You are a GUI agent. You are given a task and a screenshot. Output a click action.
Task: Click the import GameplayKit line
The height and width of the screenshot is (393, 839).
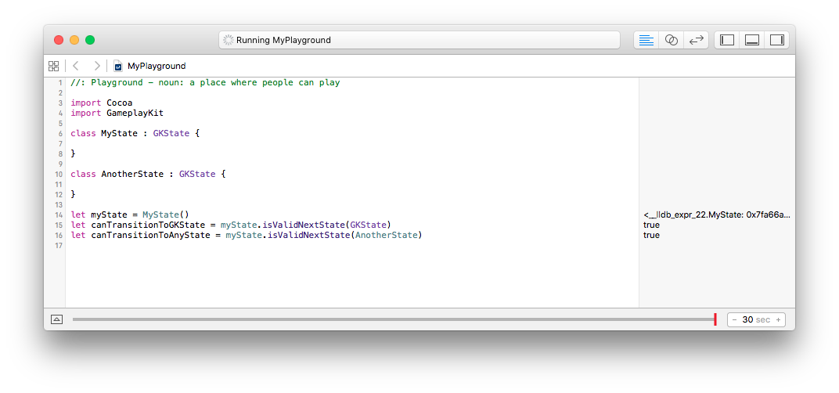[x=117, y=113]
